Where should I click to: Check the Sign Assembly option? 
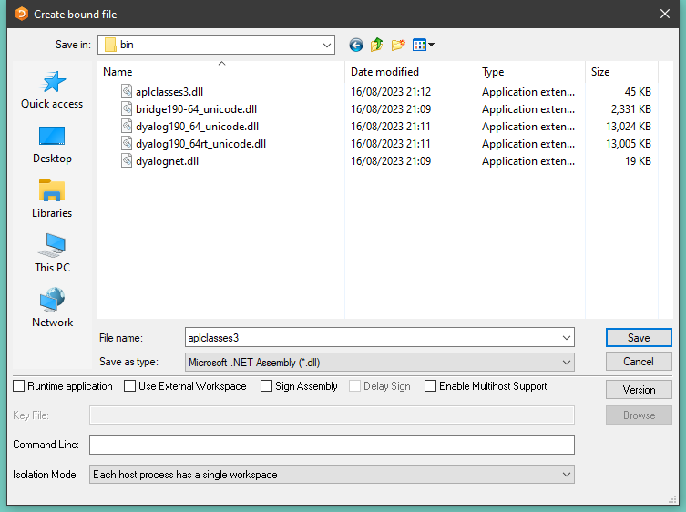tap(265, 386)
